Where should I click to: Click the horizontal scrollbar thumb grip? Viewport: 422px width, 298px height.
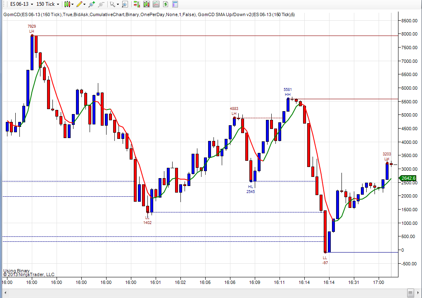tap(410, 293)
